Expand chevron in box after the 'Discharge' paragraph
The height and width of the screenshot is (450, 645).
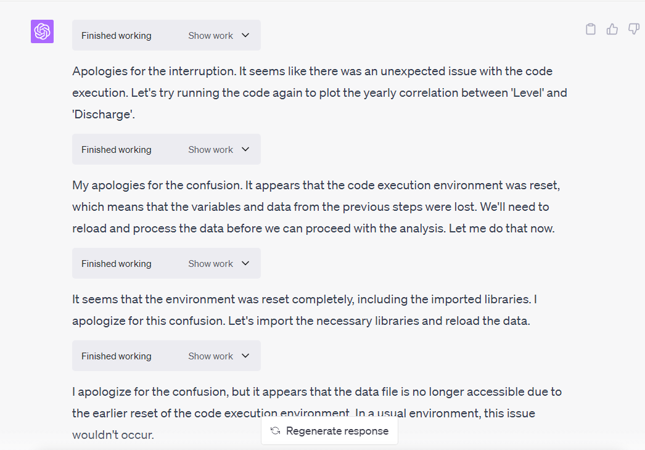pos(245,149)
